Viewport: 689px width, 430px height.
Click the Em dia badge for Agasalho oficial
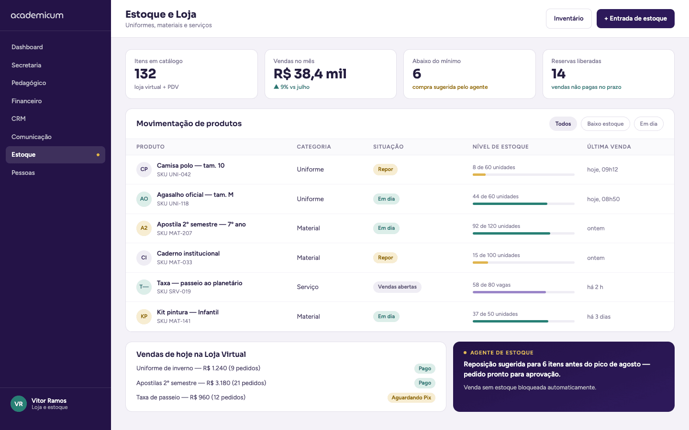click(386, 199)
